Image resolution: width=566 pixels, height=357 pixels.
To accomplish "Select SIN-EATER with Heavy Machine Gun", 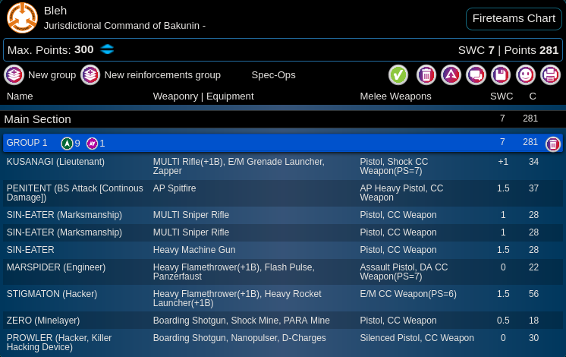I will [x=283, y=250].
